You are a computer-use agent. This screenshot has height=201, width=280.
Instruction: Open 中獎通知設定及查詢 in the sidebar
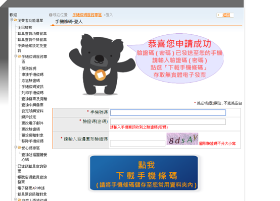[32, 48]
